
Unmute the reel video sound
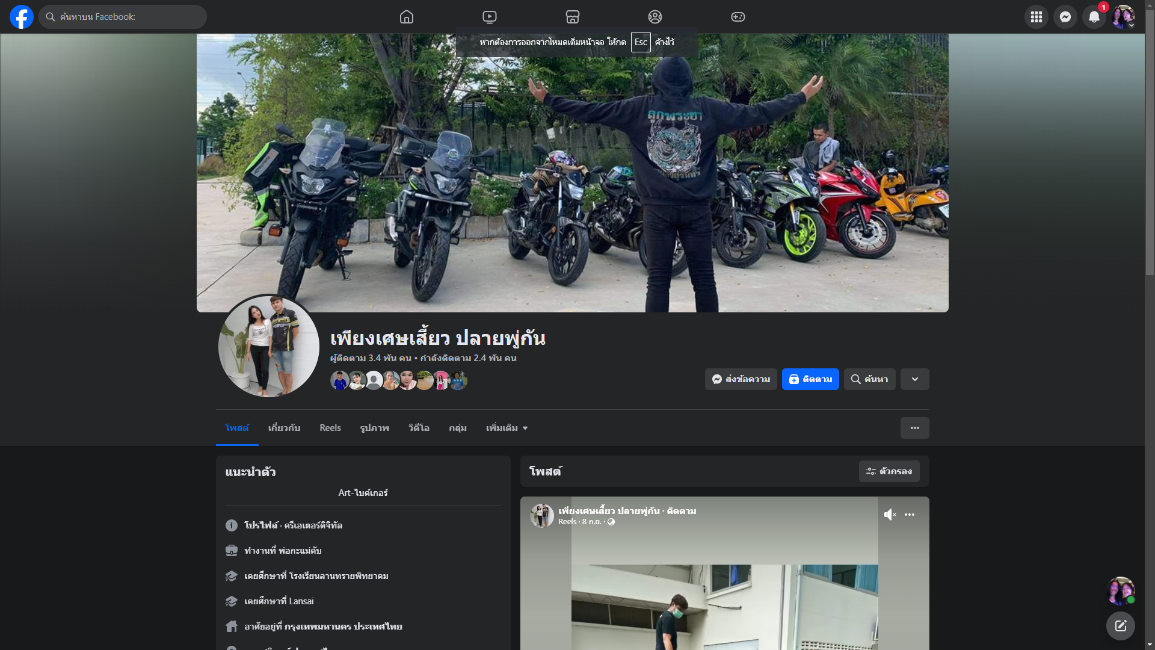coord(890,515)
